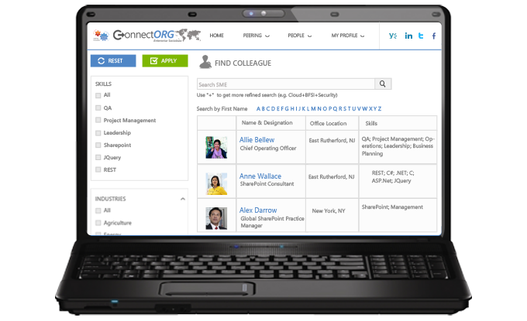Filter by first name letter Z
527x321 pixels.
(x=380, y=109)
